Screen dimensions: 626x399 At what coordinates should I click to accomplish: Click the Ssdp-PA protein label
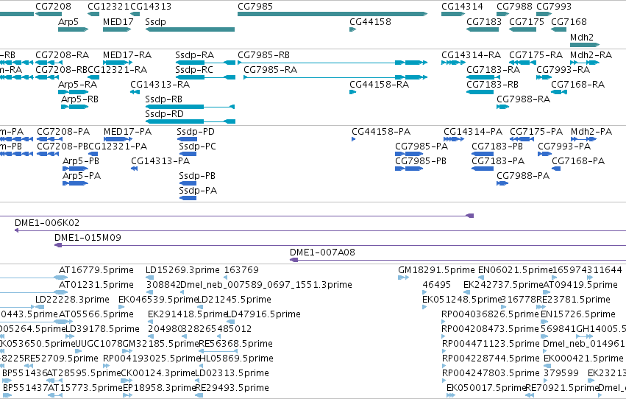[x=198, y=191]
